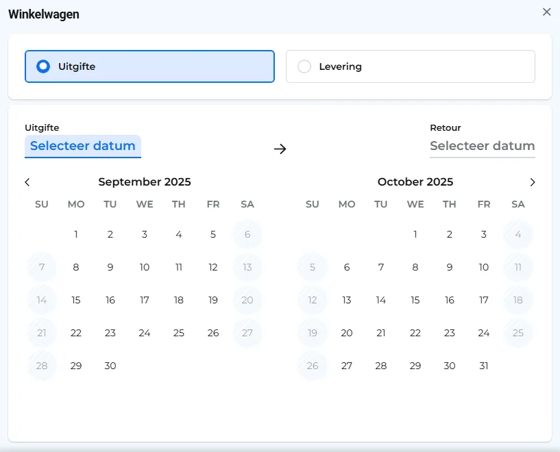
Task: Select the Uitgifte radio option
Action: click(x=43, y=66)
